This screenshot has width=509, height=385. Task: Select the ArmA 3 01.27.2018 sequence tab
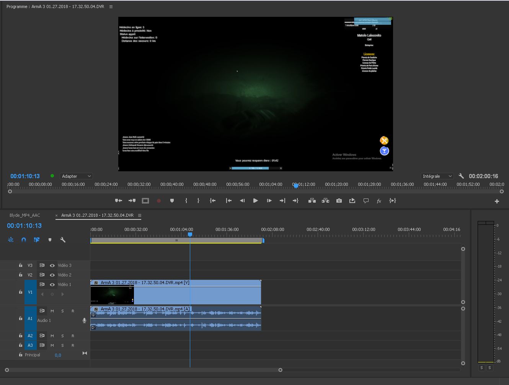(98, 215)
